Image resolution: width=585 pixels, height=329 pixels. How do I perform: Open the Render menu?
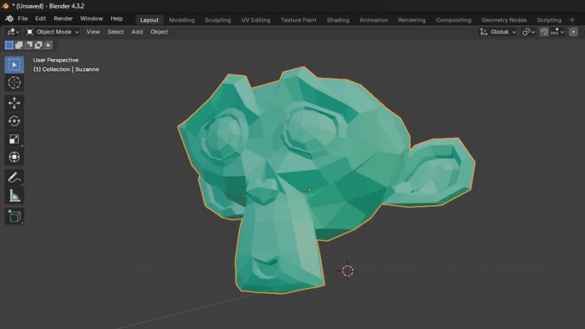tap(63, 18)
